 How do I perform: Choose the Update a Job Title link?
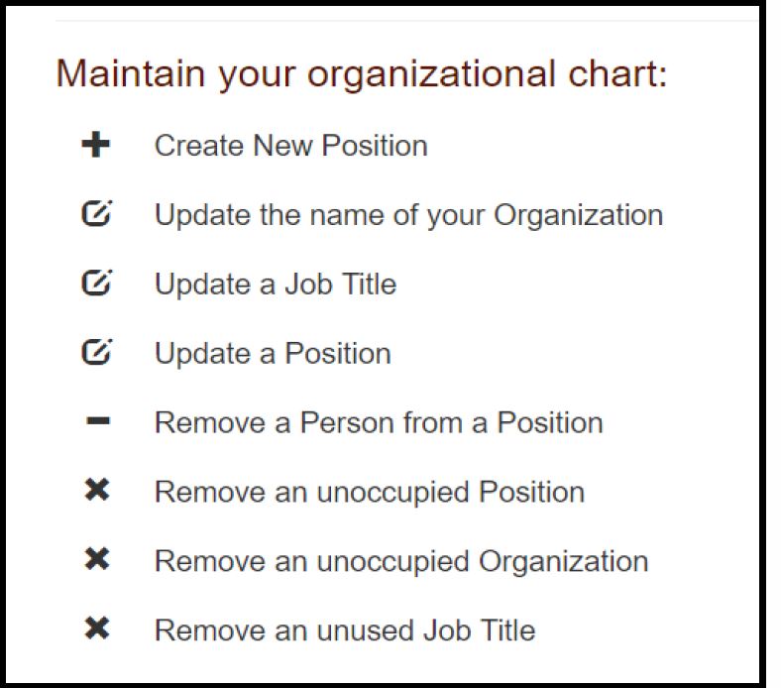tap(276, 284)
